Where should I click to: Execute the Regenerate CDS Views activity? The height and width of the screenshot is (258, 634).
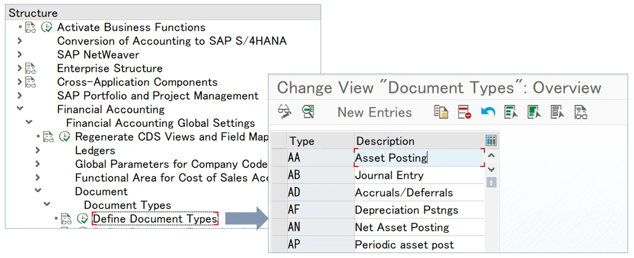click(x=64, y=137)
